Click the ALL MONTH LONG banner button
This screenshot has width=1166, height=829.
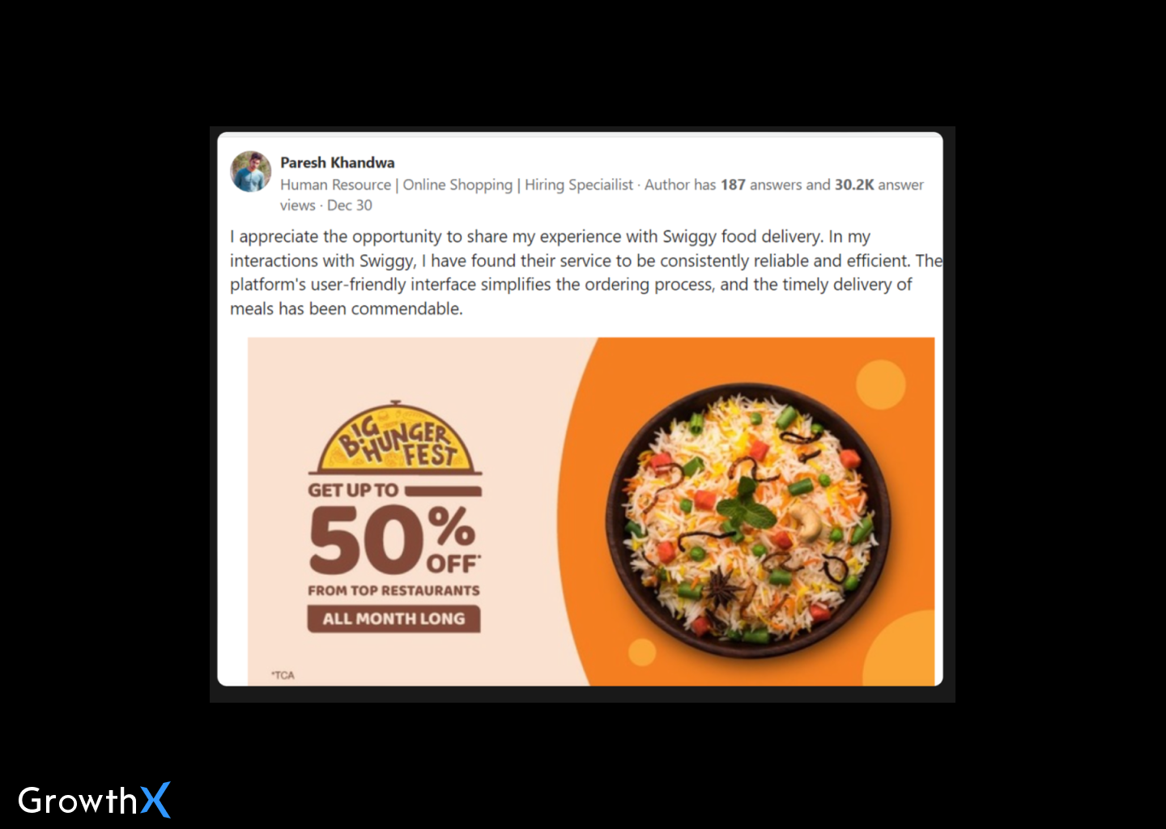[394, 619]
